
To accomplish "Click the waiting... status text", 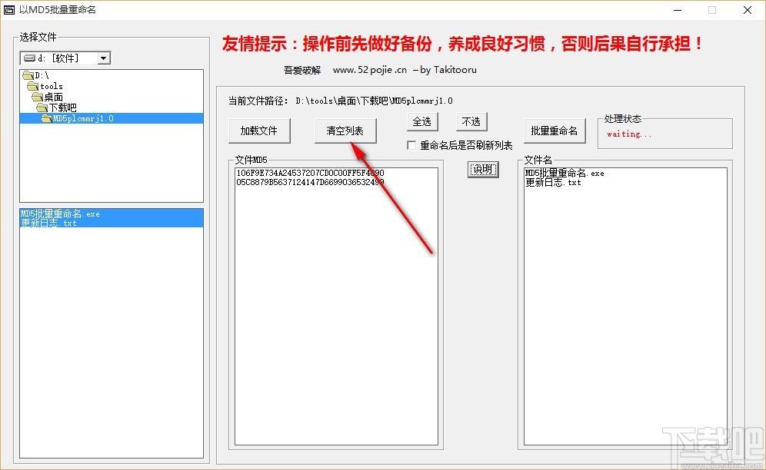I will tap(629, 134).
